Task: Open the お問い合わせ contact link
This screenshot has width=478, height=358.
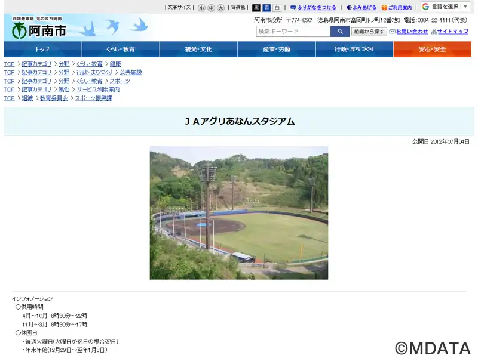Action: tap(412, 32)
